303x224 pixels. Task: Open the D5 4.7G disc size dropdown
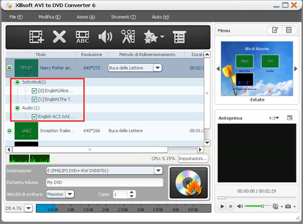[x=28, y=208]
